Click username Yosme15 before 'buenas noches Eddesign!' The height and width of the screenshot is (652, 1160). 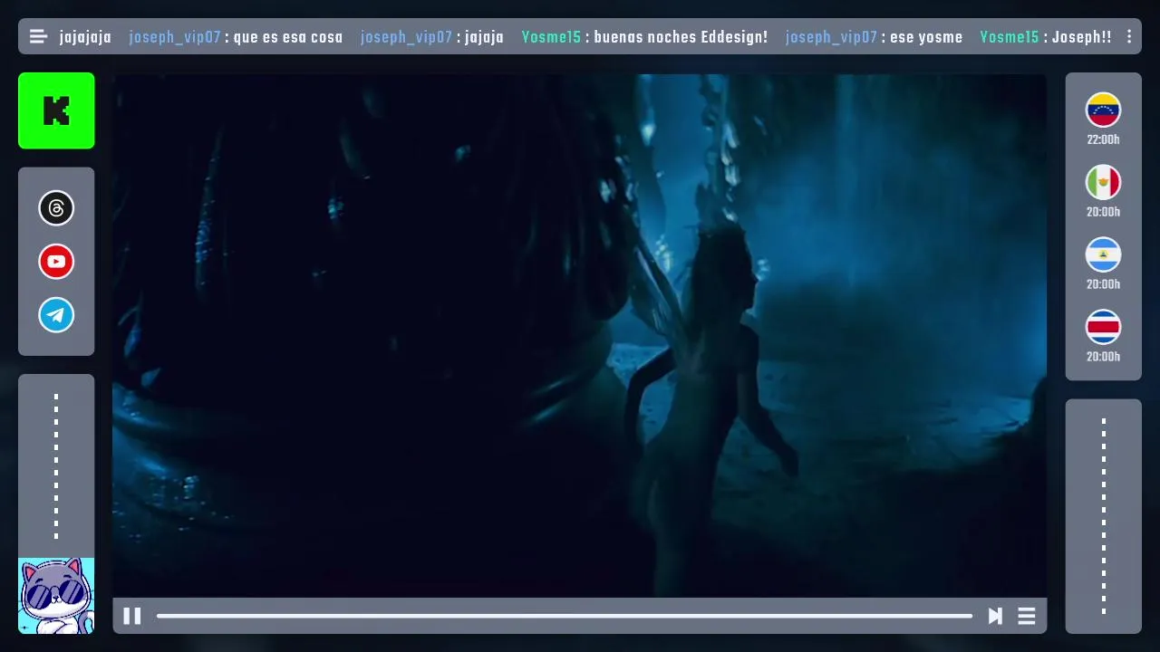(551, 37)
